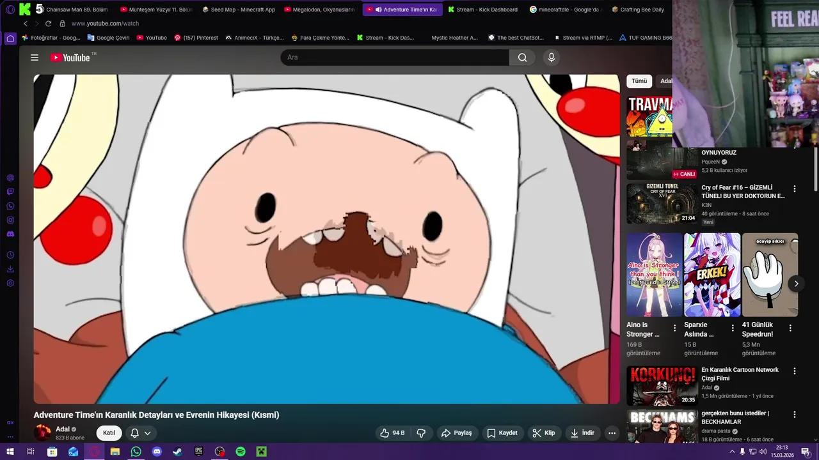Screen dimensions: 819x460
Task: Switch to Crafting Bee Daily tab
Action: [x=639, y=10]
